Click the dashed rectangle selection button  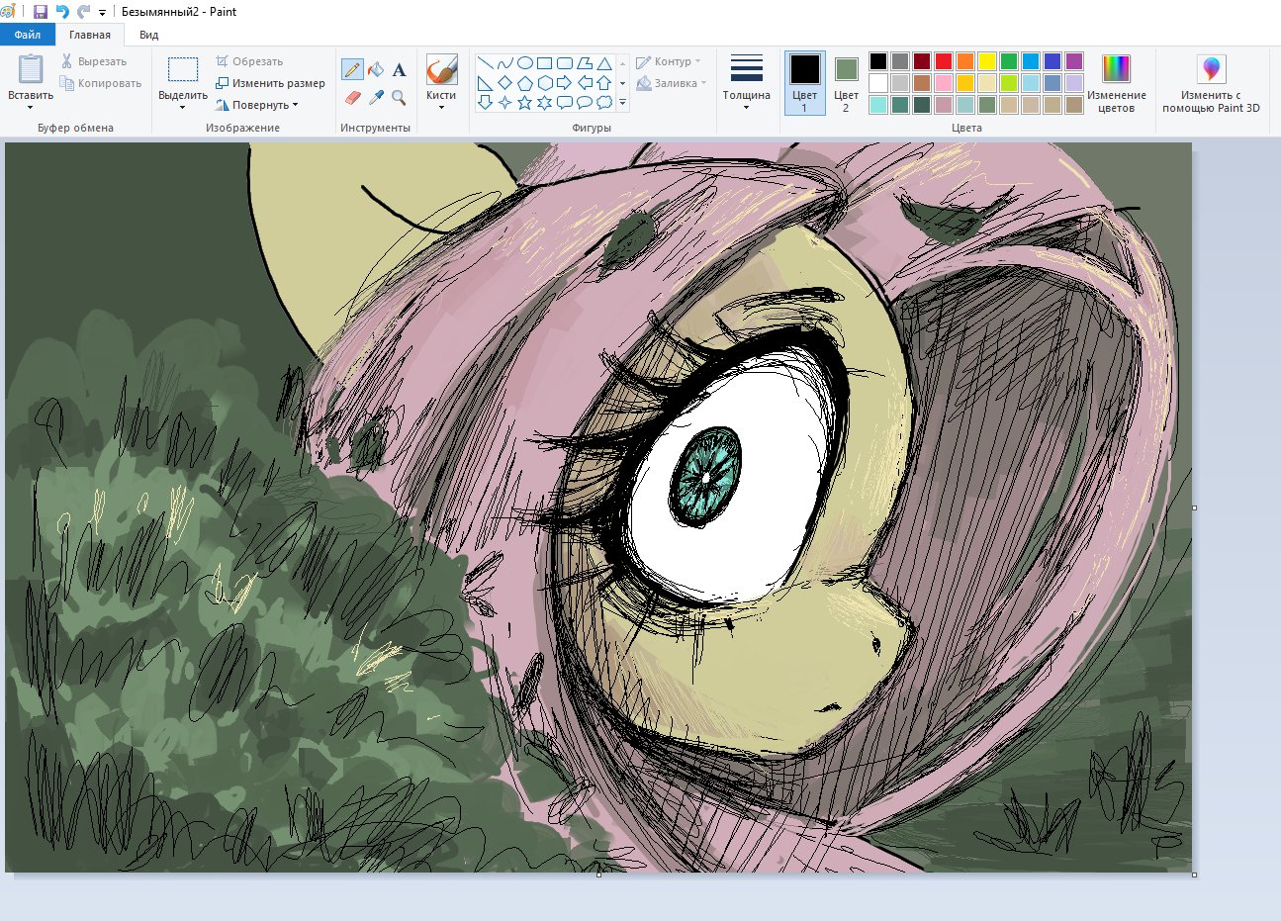point(183,69)
